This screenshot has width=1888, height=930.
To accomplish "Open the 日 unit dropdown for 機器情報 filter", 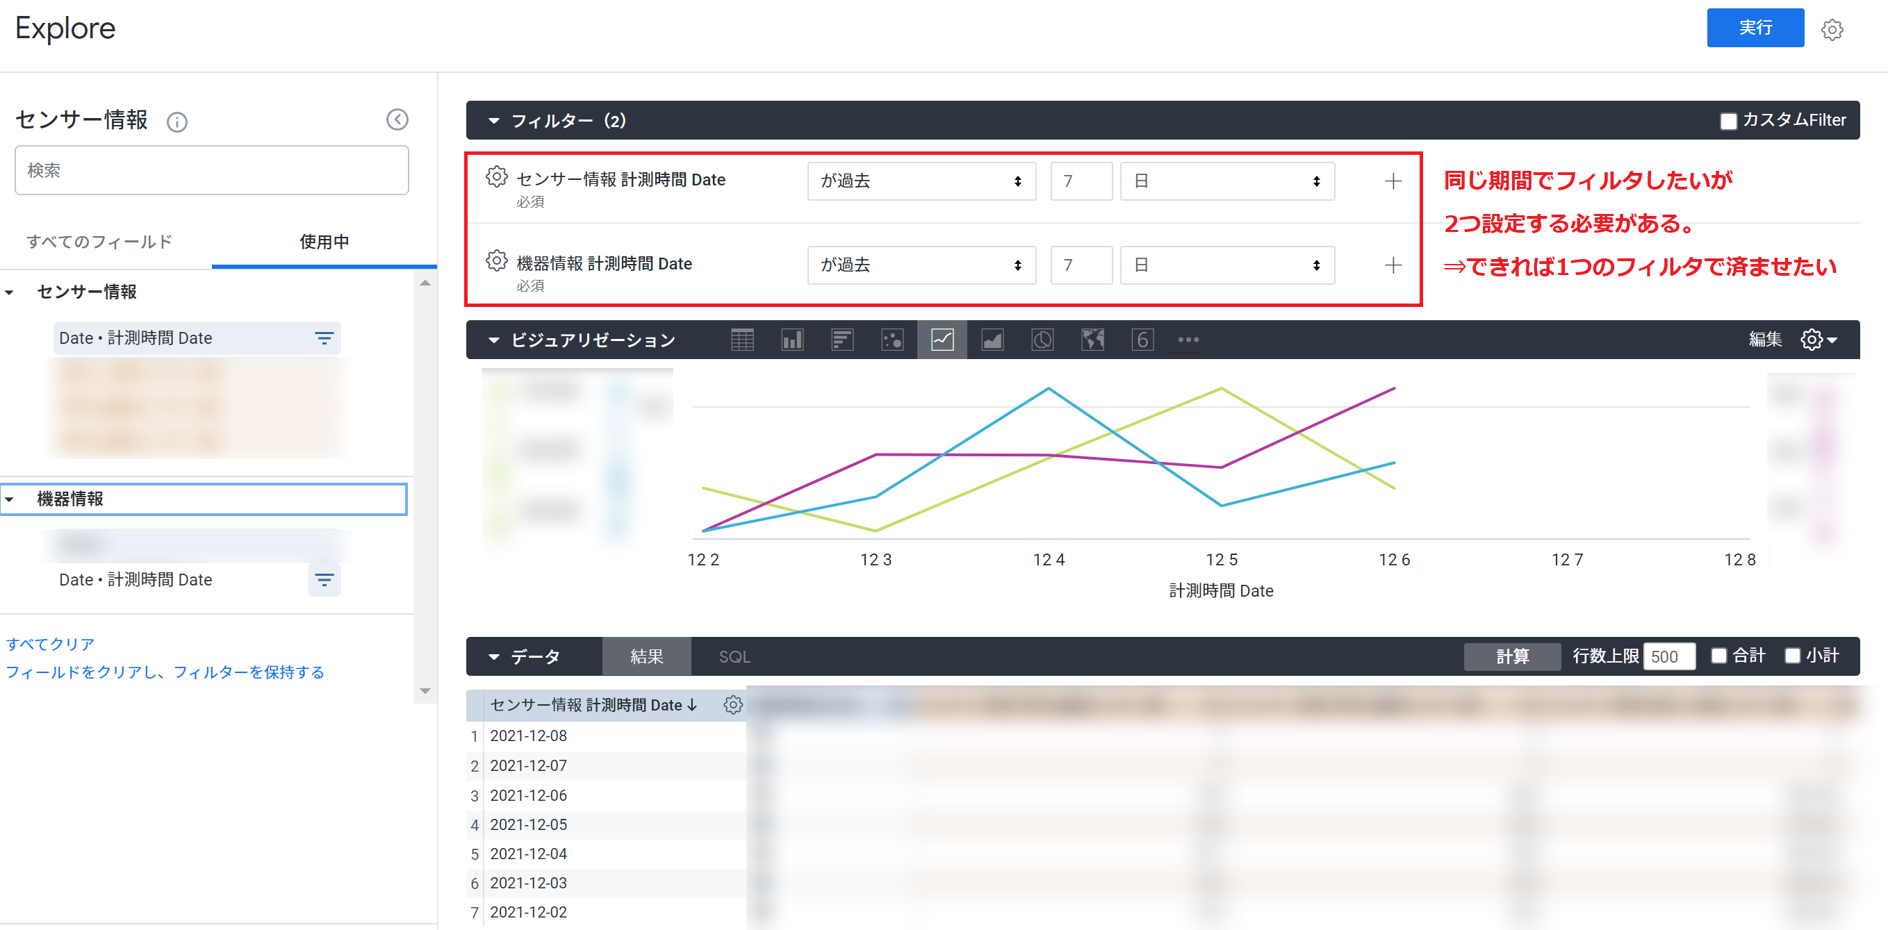I will point(1227,265).
